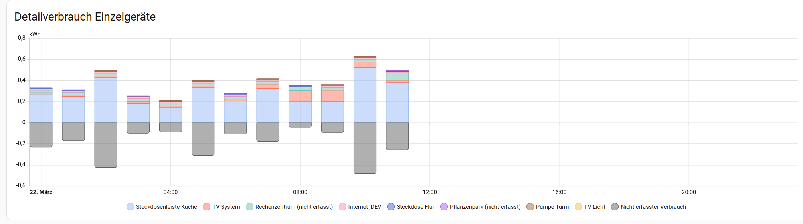Select the red TV System segment at 08:00
Screen dimensions: 803x224
300,96
